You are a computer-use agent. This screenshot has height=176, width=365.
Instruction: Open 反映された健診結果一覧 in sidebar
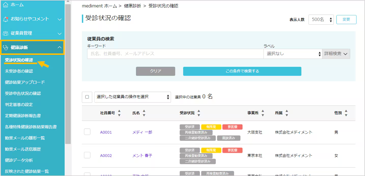27,171
